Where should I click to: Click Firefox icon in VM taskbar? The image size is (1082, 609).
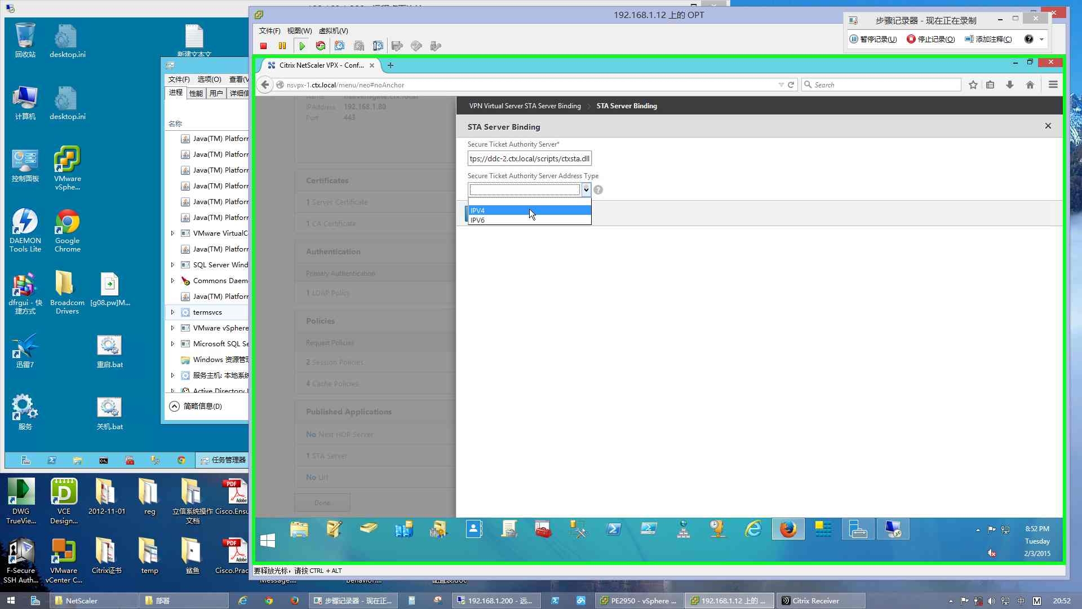pos(788,529)
